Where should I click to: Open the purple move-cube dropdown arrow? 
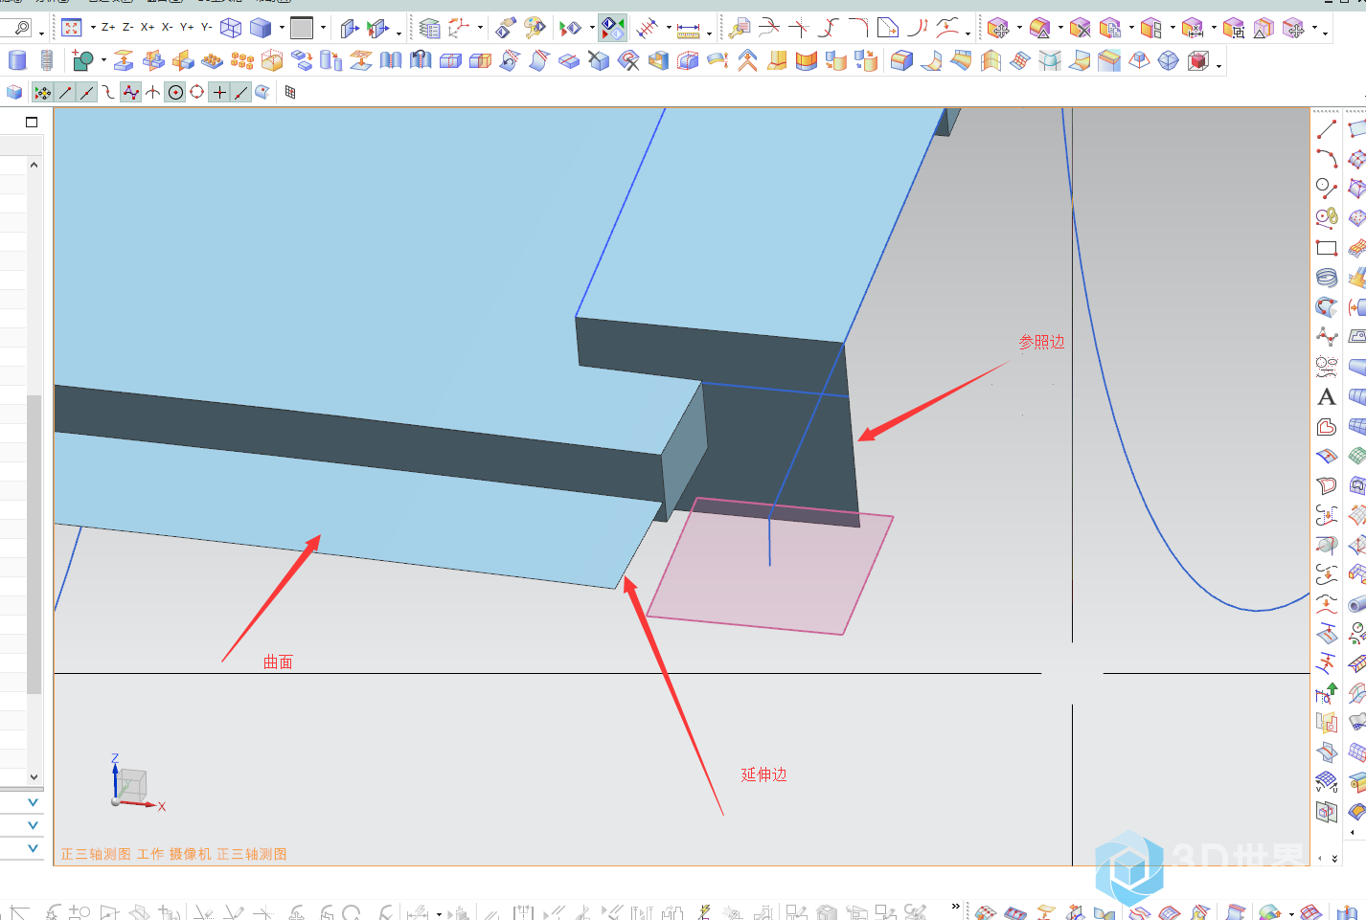(x=1018, y=28)
